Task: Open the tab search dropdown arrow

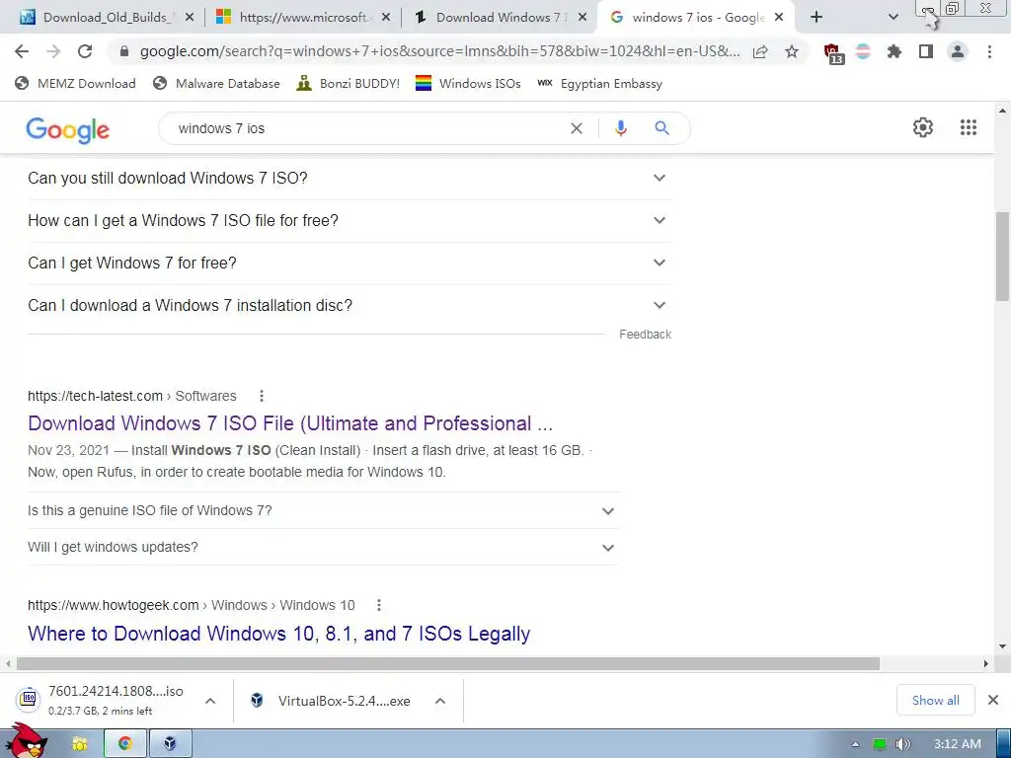Action: 893,18
